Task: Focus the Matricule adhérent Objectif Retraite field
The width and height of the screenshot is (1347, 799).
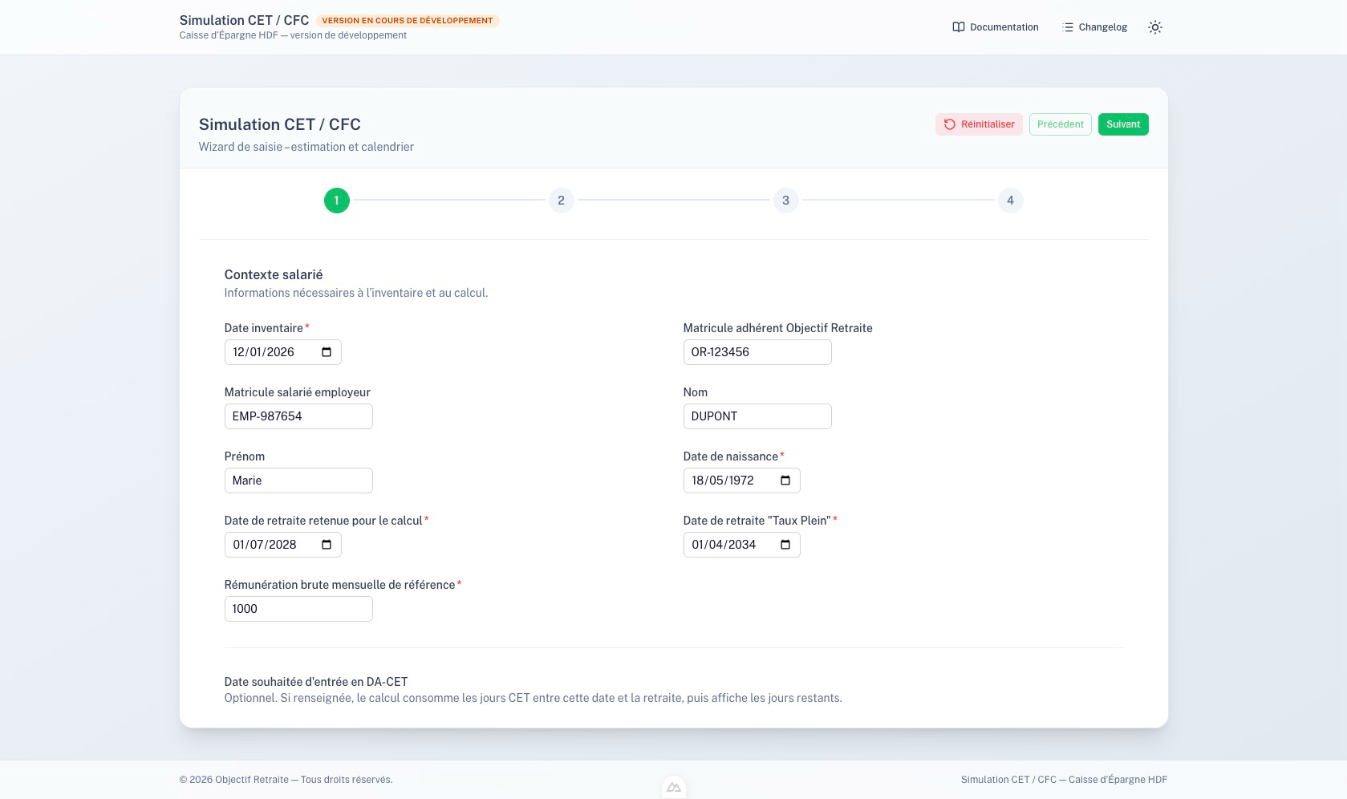Action: pyautogui.click(x=757, y=352)
